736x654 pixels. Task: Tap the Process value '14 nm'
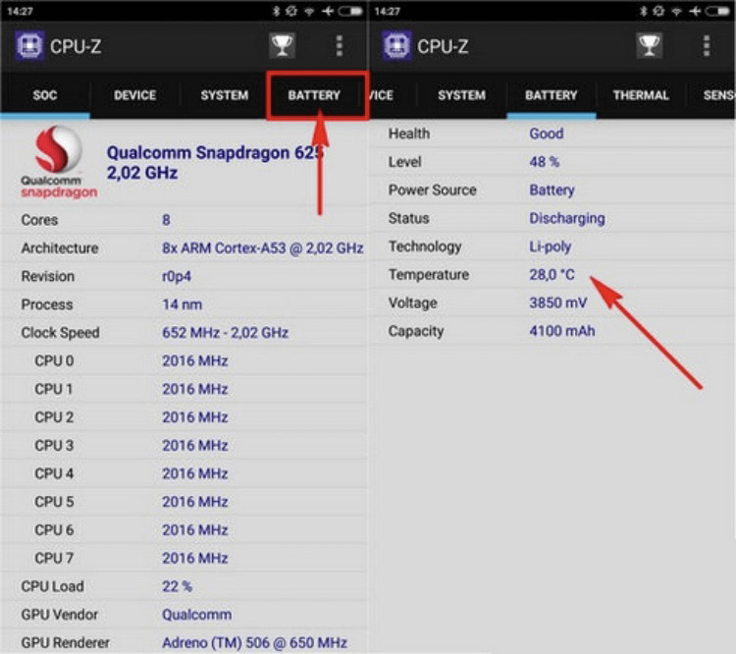pos(183,304)
